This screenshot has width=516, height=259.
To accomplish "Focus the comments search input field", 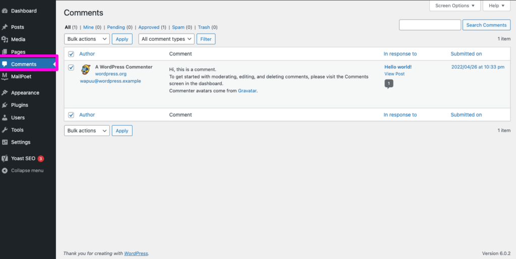I will (430, 25).
